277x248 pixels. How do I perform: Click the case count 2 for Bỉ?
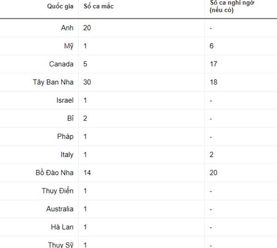tap(85, 118)
